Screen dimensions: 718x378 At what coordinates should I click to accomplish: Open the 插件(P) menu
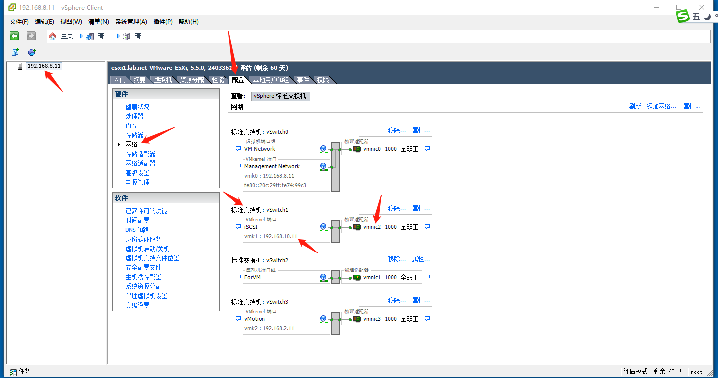tap(163, 22)
